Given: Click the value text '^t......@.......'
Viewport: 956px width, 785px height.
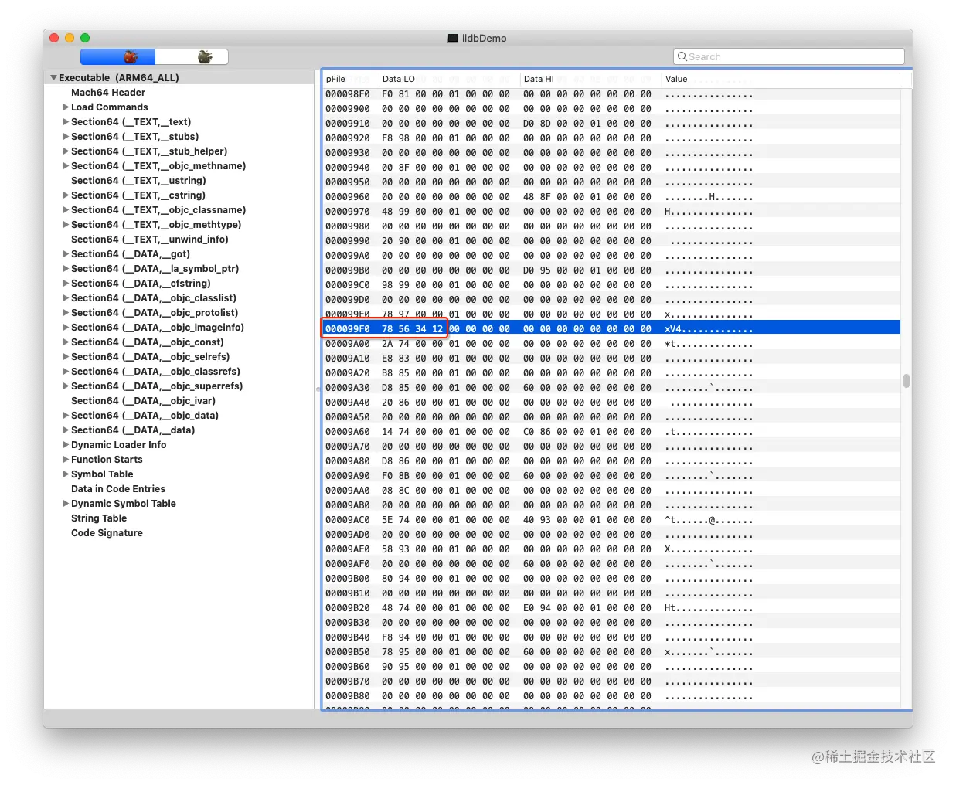Looking at the screenshot, I should (x=709, y=520).
